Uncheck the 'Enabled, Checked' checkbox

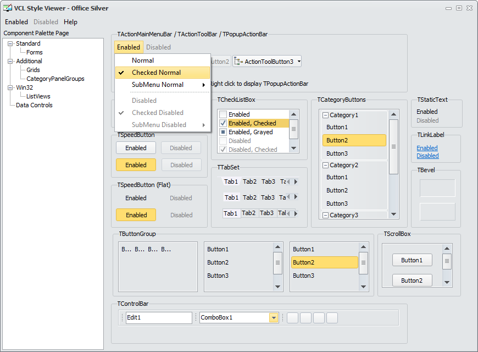point(223,123)
